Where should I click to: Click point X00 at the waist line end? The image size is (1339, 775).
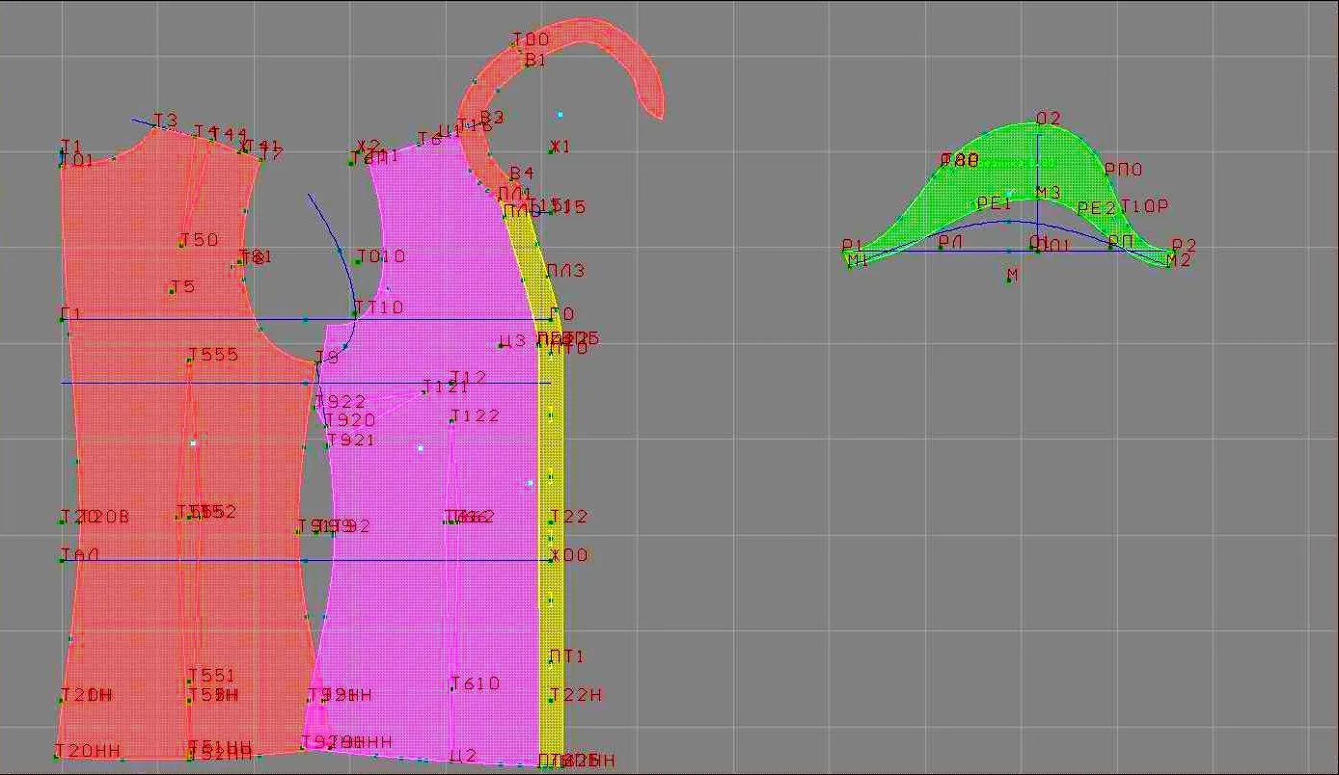point(569,555)
